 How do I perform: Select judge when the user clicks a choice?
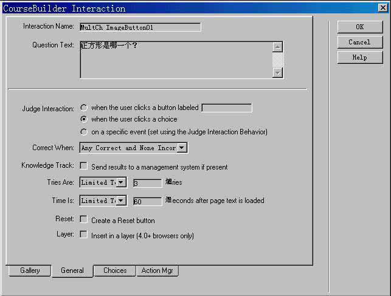click(x=84, y=119)
